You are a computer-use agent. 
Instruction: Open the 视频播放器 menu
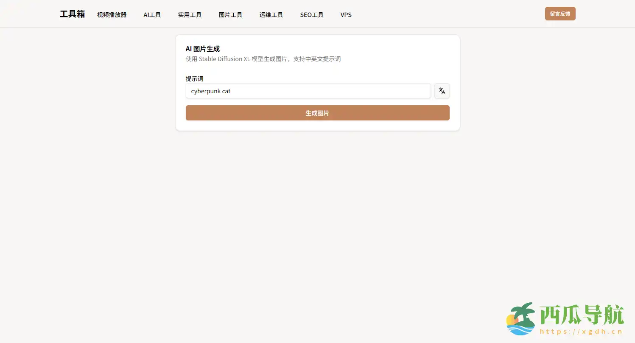[x=112, y=15]
